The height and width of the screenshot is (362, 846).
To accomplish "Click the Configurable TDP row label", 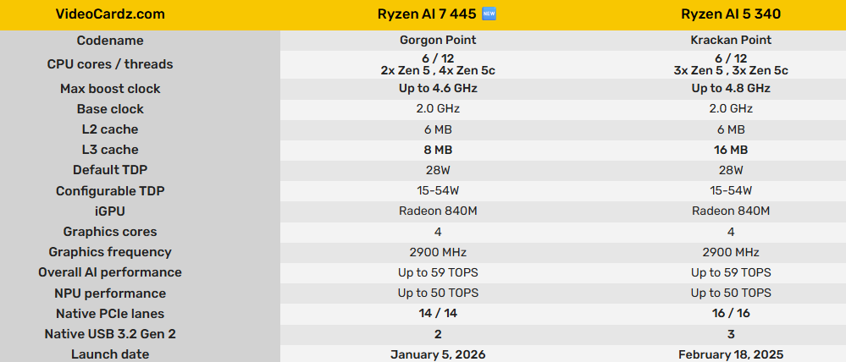I will (x=110, y=191).
